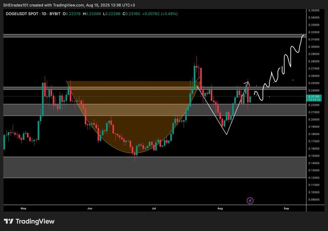This screenshot has width=328, height=231.
Task: Click the Aug label on time axis
Action: coord(220,208)
